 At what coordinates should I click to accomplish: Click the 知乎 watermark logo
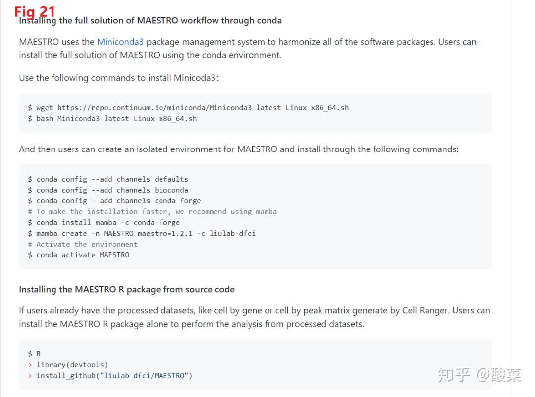pos(454,375)
